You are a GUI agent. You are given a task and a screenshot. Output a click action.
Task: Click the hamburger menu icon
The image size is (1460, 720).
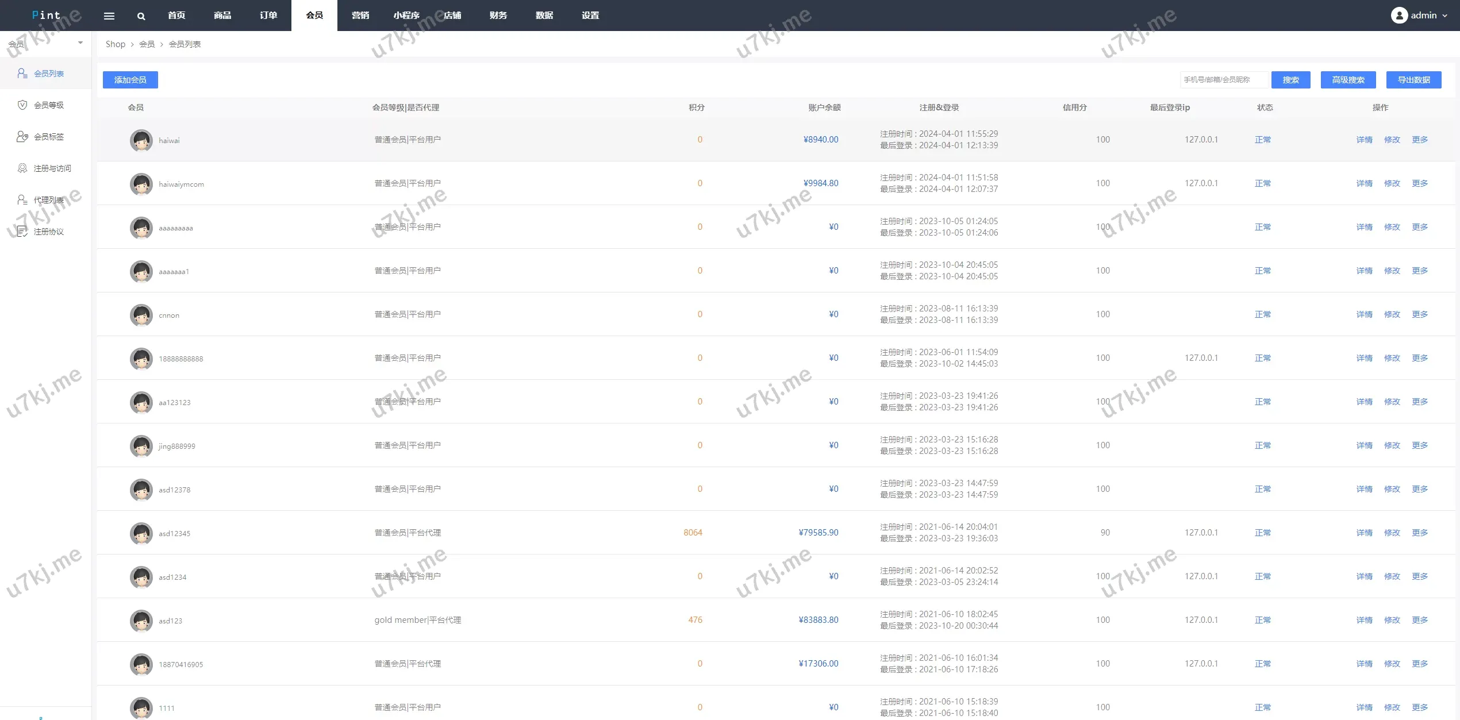click(x=109, y=16)
